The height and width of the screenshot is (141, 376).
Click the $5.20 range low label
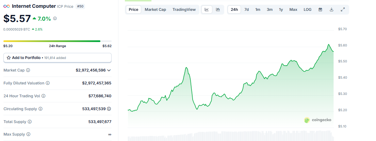(8, 46)
